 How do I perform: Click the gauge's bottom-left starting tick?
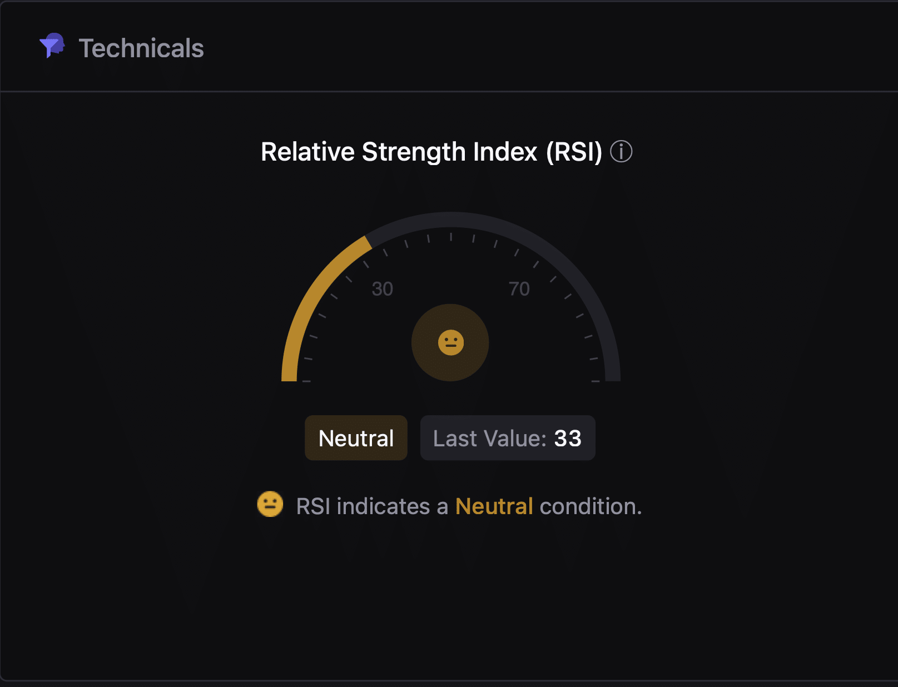[x=306, y=381]
